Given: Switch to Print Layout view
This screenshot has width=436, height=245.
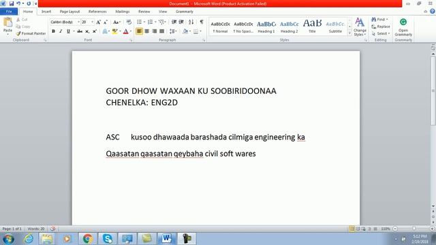Looking at the screenshot, I should click(x=352, y=229).
